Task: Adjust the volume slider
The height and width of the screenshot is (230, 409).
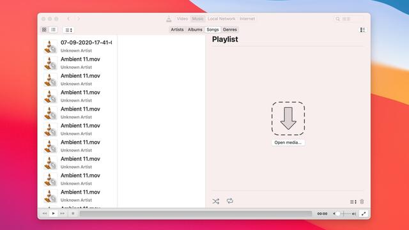Action: [x=344, y=214]
